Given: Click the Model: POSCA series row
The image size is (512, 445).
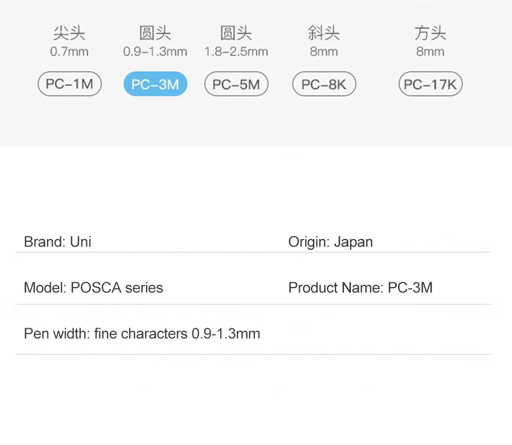Looking at the screenshot, I should [x=93, y=288].
